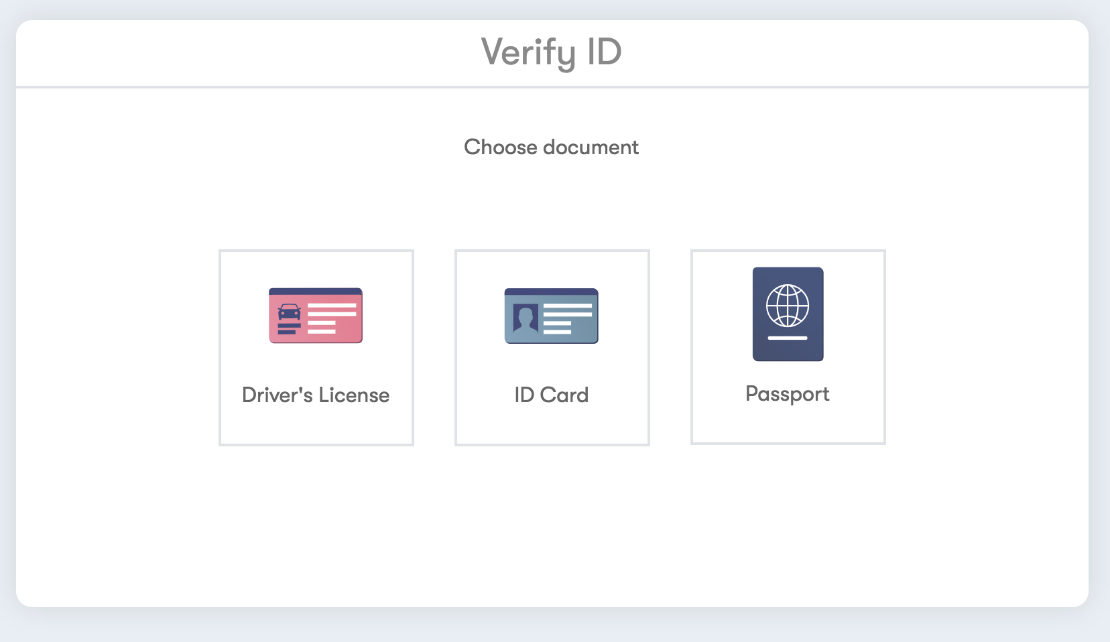Viewport: 1110px width, 642px height.
Task: Click the Choose document prompt text
Action: (552, 147)
